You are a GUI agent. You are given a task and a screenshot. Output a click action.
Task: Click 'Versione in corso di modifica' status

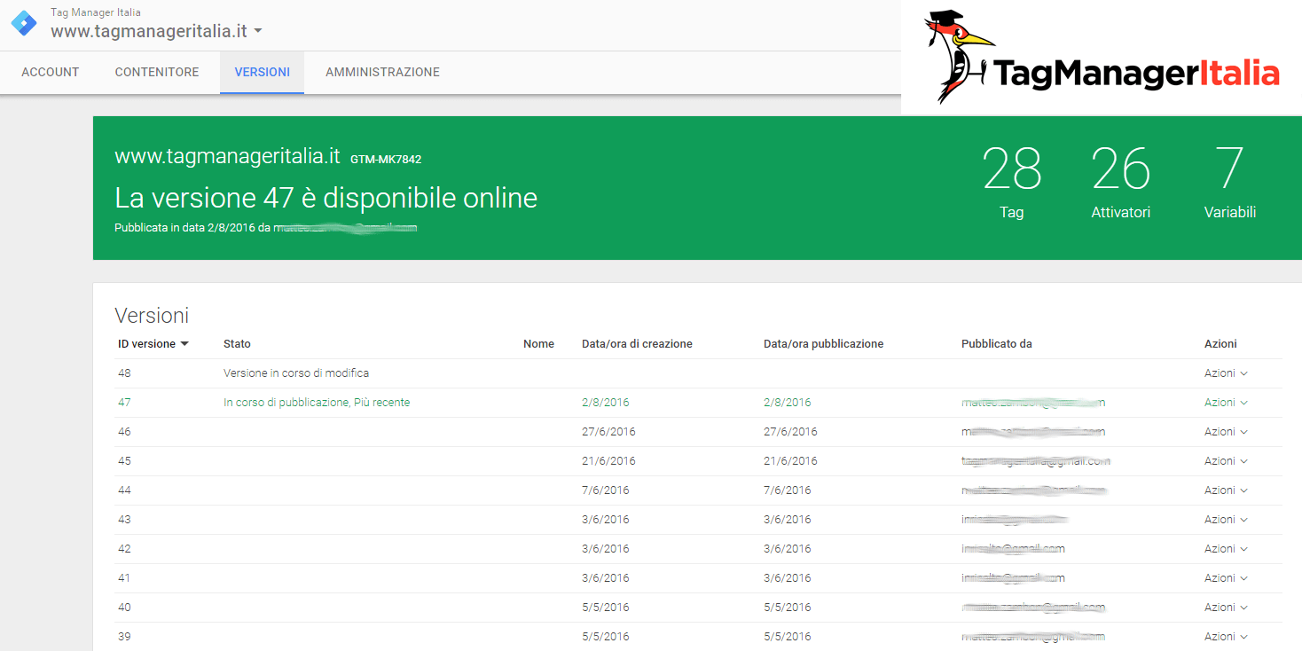coord(296,373)
